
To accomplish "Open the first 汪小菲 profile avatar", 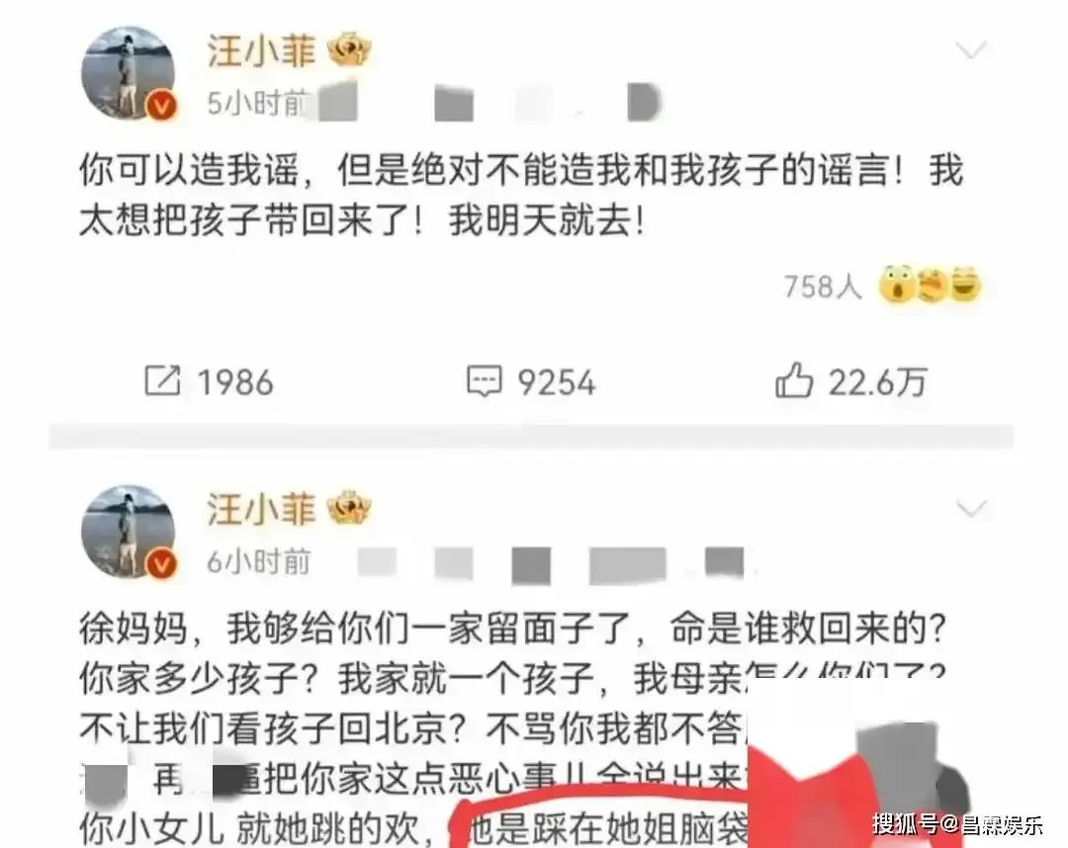I will (x=128, y=74).
